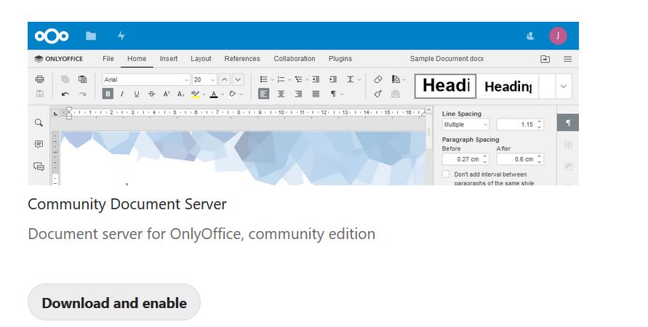Undo the last action
The image size is (648, 327).
click(x=65, y=94)
